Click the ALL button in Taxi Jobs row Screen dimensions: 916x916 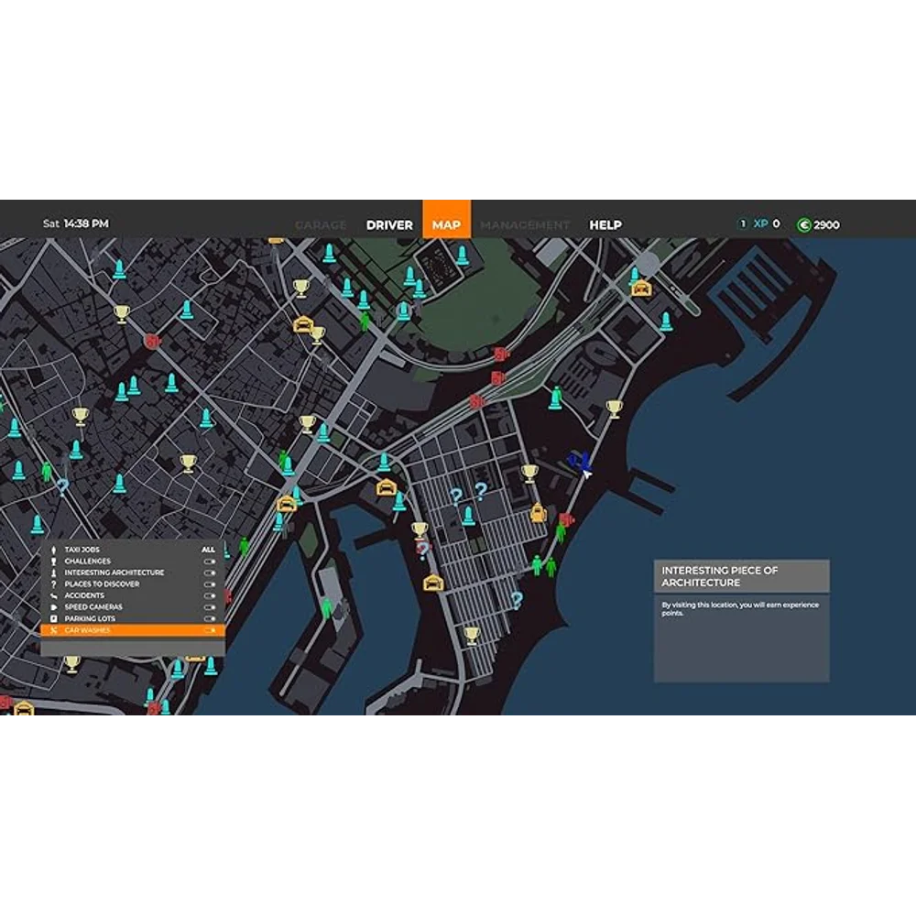[208, 550]
